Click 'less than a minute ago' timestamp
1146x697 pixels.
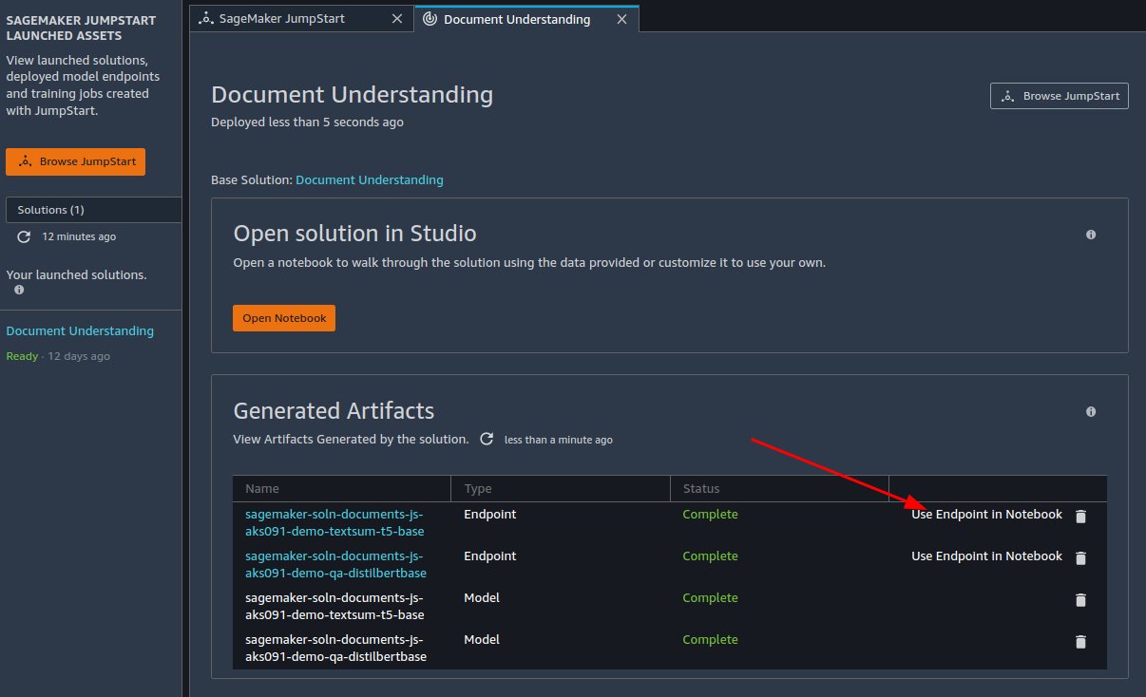click(x=559, y=440)
